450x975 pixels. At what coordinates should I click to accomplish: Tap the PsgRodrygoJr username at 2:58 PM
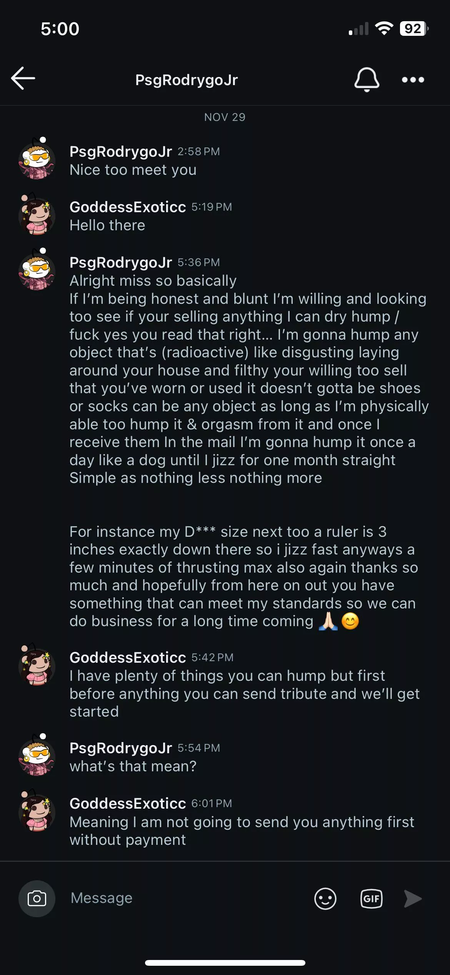pos(121,152)
